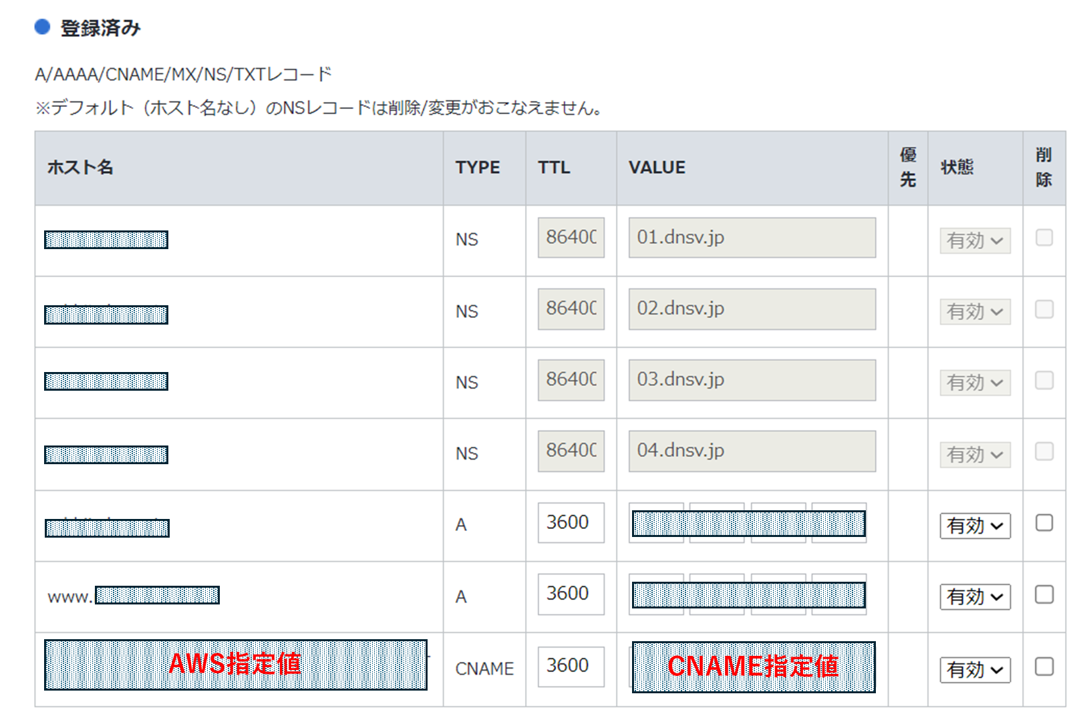This screenshot has height=726, width=1081.
Task: Click TTL field of 02.dnsv.jp row
Action: point(571,309)
